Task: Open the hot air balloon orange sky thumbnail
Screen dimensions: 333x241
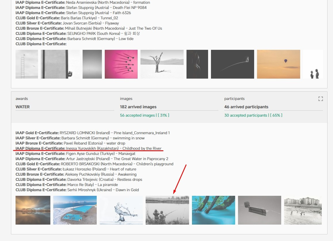Action: click(278, 64)
